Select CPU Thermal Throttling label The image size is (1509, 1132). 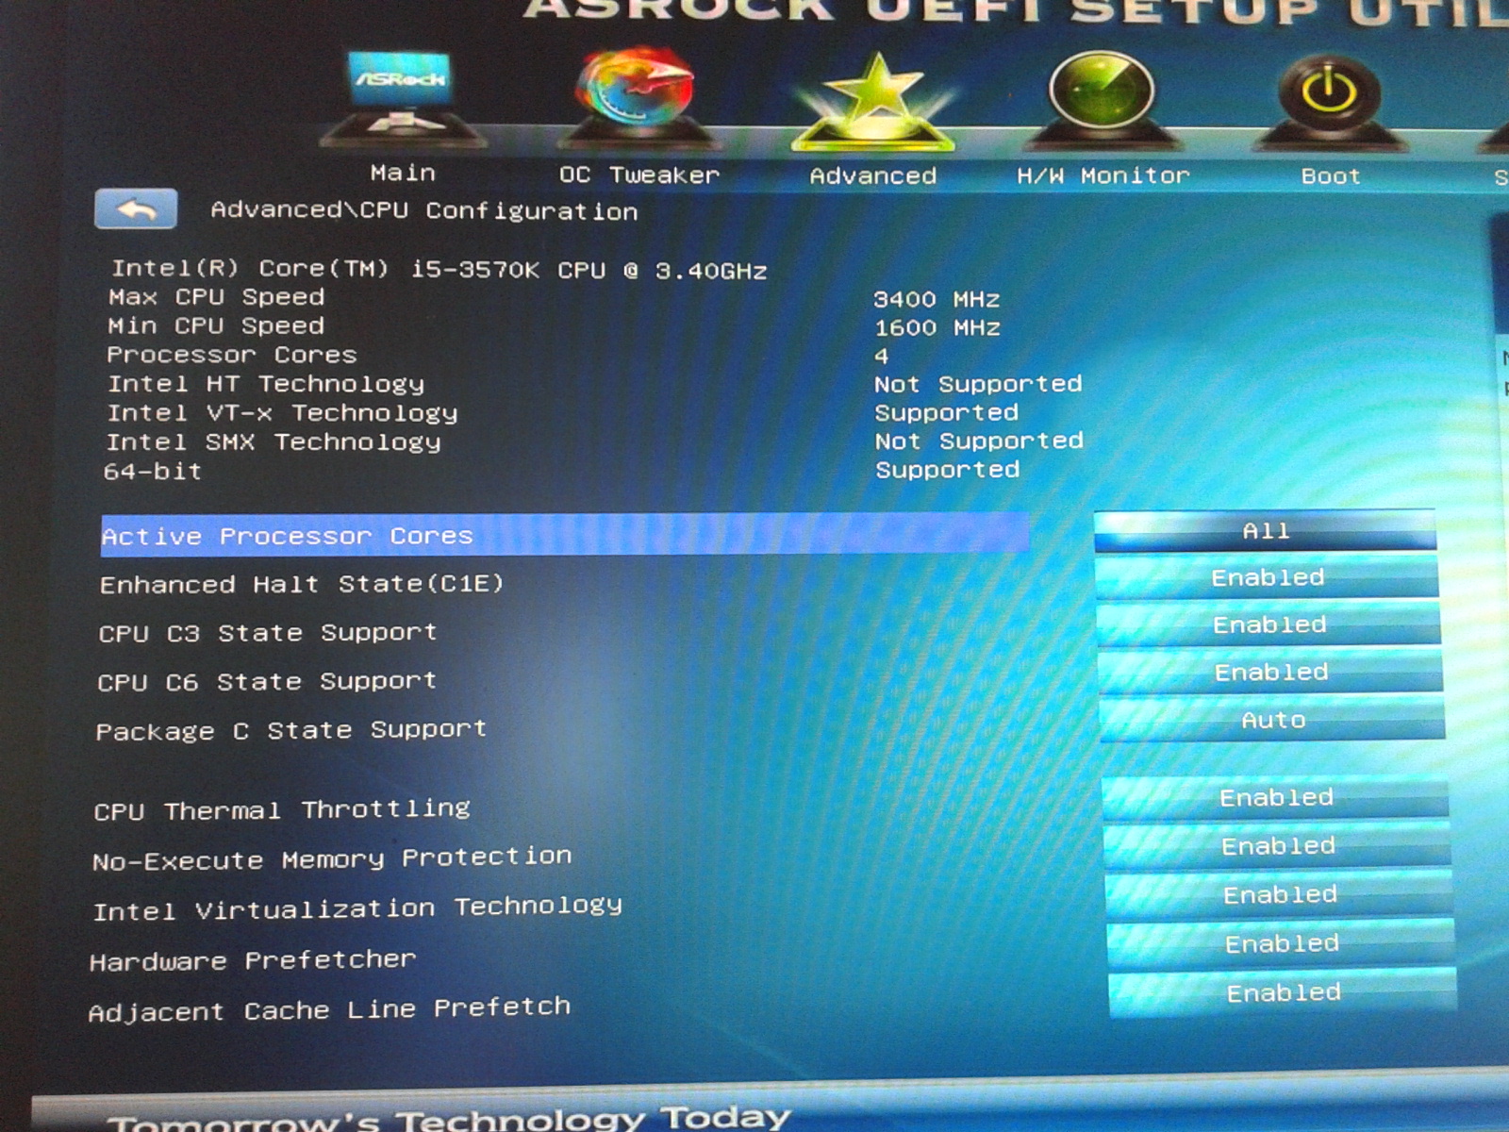coord(282,809)
